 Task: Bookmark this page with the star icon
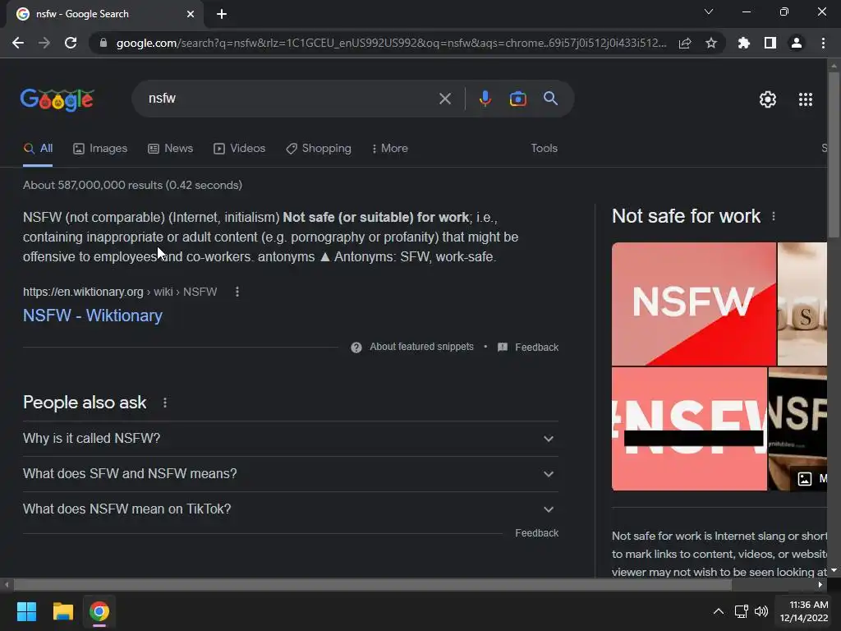tap(711, 43)
